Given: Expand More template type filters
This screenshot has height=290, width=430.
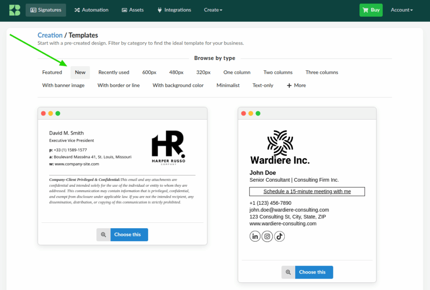Looking at the screenshot, I should click(x=296, y=85).
